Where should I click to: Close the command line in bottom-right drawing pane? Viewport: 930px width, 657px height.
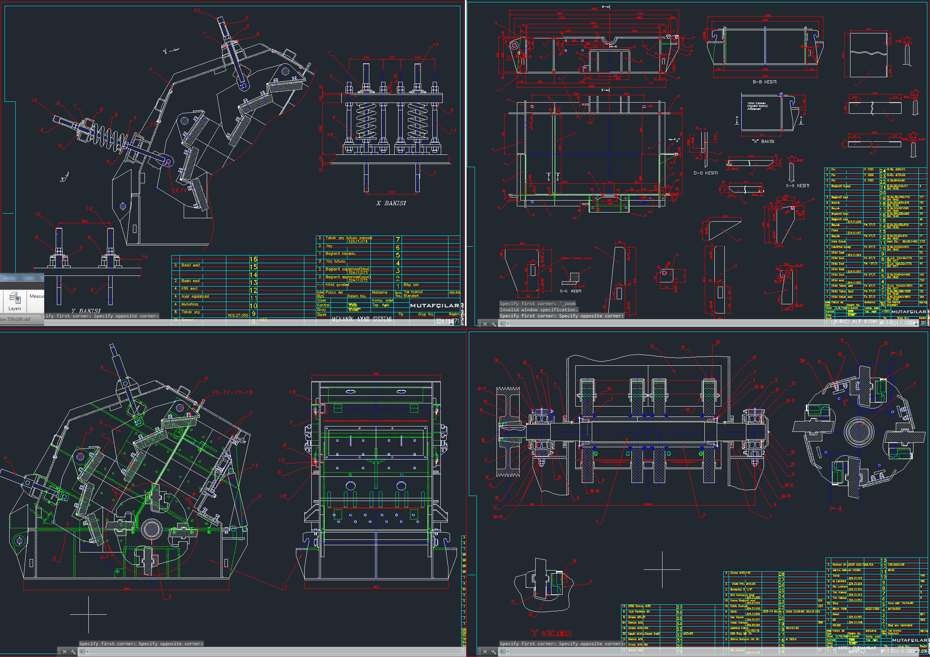(x=485, y=652)
